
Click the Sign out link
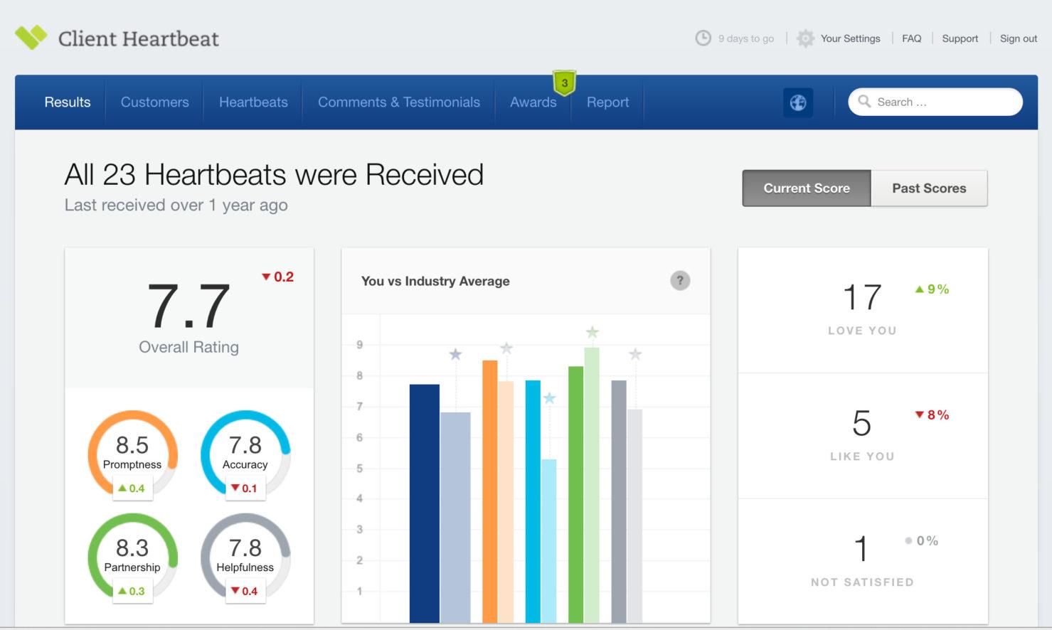pos(1018,38)
